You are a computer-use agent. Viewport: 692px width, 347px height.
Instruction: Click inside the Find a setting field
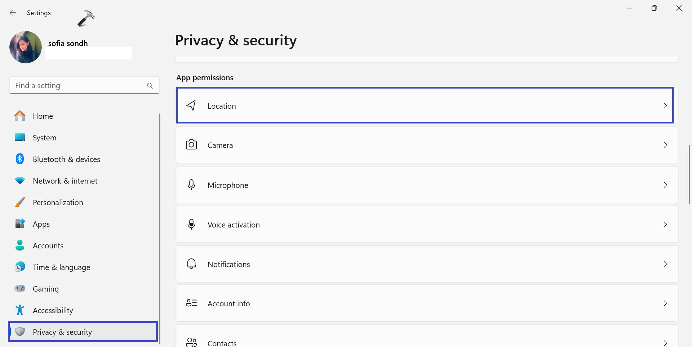coord(72,85)
